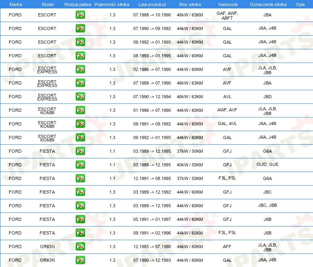Click J6B in the Fiesta 05.1991 -> 01.1997 row
The height and width of the screenshot is (267, 313).
click(267, 219)
